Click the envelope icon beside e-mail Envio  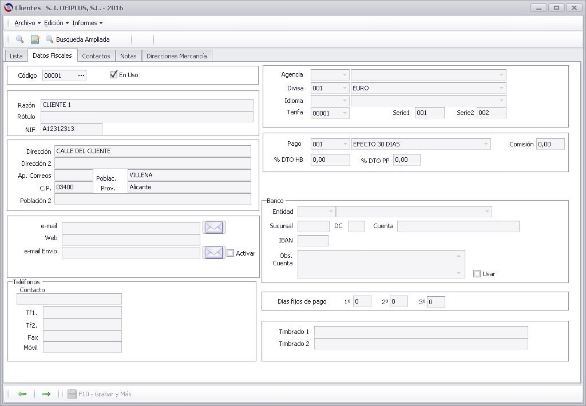[x=214, y=253]
